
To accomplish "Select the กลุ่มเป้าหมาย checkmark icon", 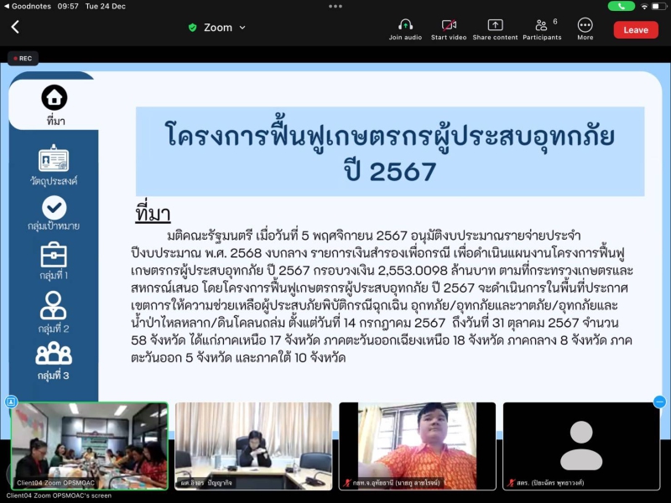I will (54, 207).
